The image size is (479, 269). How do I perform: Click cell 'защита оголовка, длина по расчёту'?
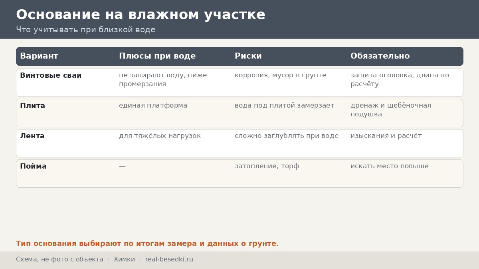pos(400,79)
